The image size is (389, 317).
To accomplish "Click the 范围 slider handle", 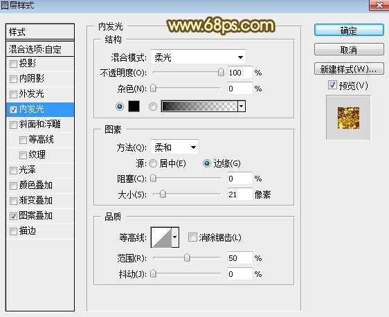I will [x=187, y=258].
